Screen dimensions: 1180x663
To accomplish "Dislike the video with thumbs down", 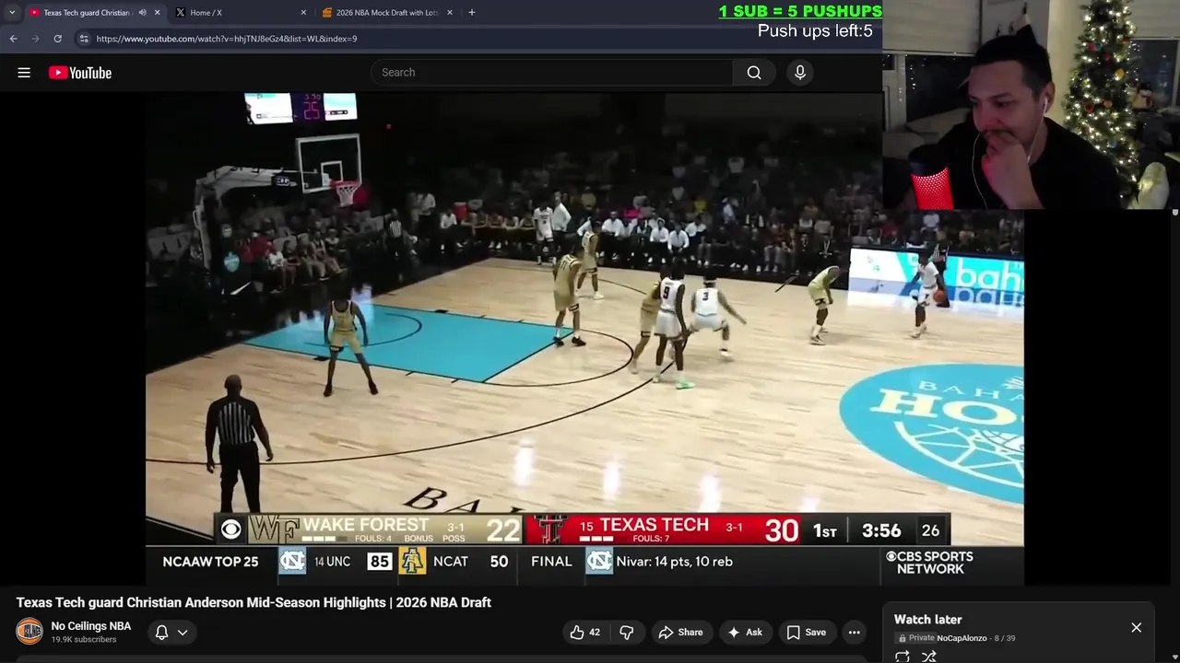I will [627, 632].
